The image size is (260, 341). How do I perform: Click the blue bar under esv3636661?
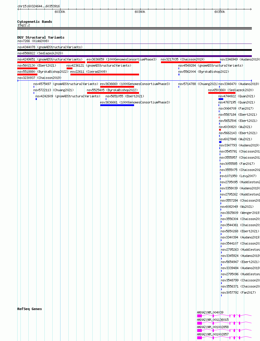click(x=117, y=105)
